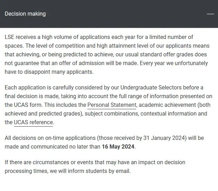The image size is (218, 191).
Task: Click the 31 January 2024 deadline text
Action: pyautogui.click(x=165, y=138)
